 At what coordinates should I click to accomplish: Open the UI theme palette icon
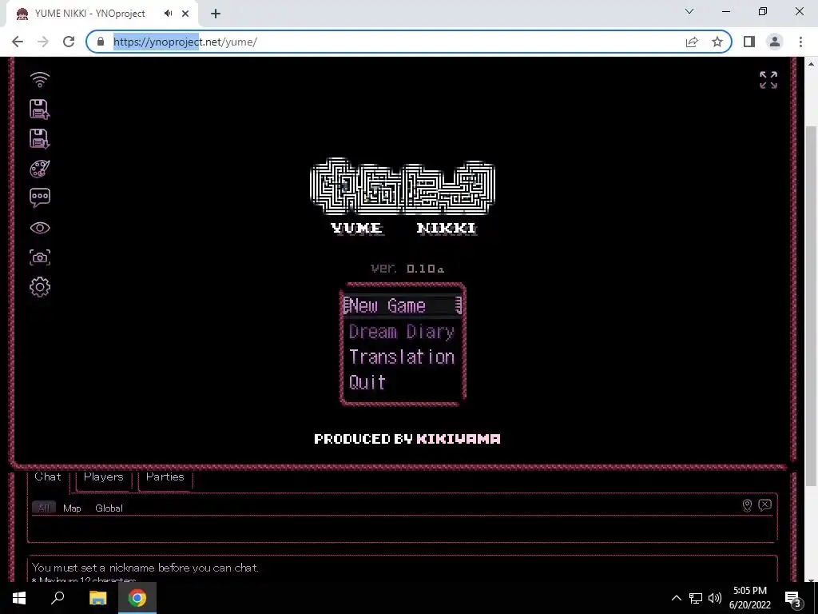point(40,169)
